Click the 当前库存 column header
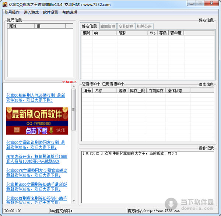The width and height of the screenshot is (221, 216). 156,91
